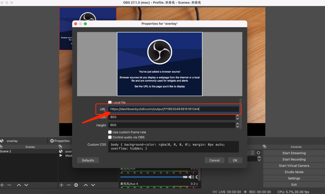Move the selected source up with arrow icon
The image size is (325, 194).
click(x=86, y=185)
